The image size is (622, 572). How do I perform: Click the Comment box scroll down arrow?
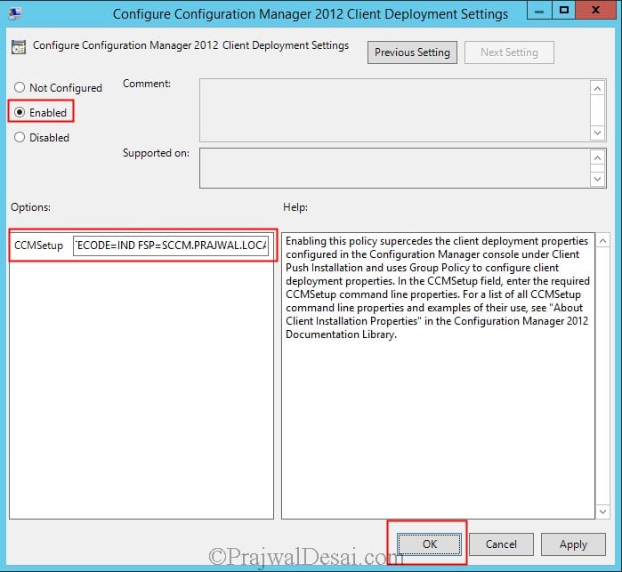pyautogui.click(x=598, y=133)
